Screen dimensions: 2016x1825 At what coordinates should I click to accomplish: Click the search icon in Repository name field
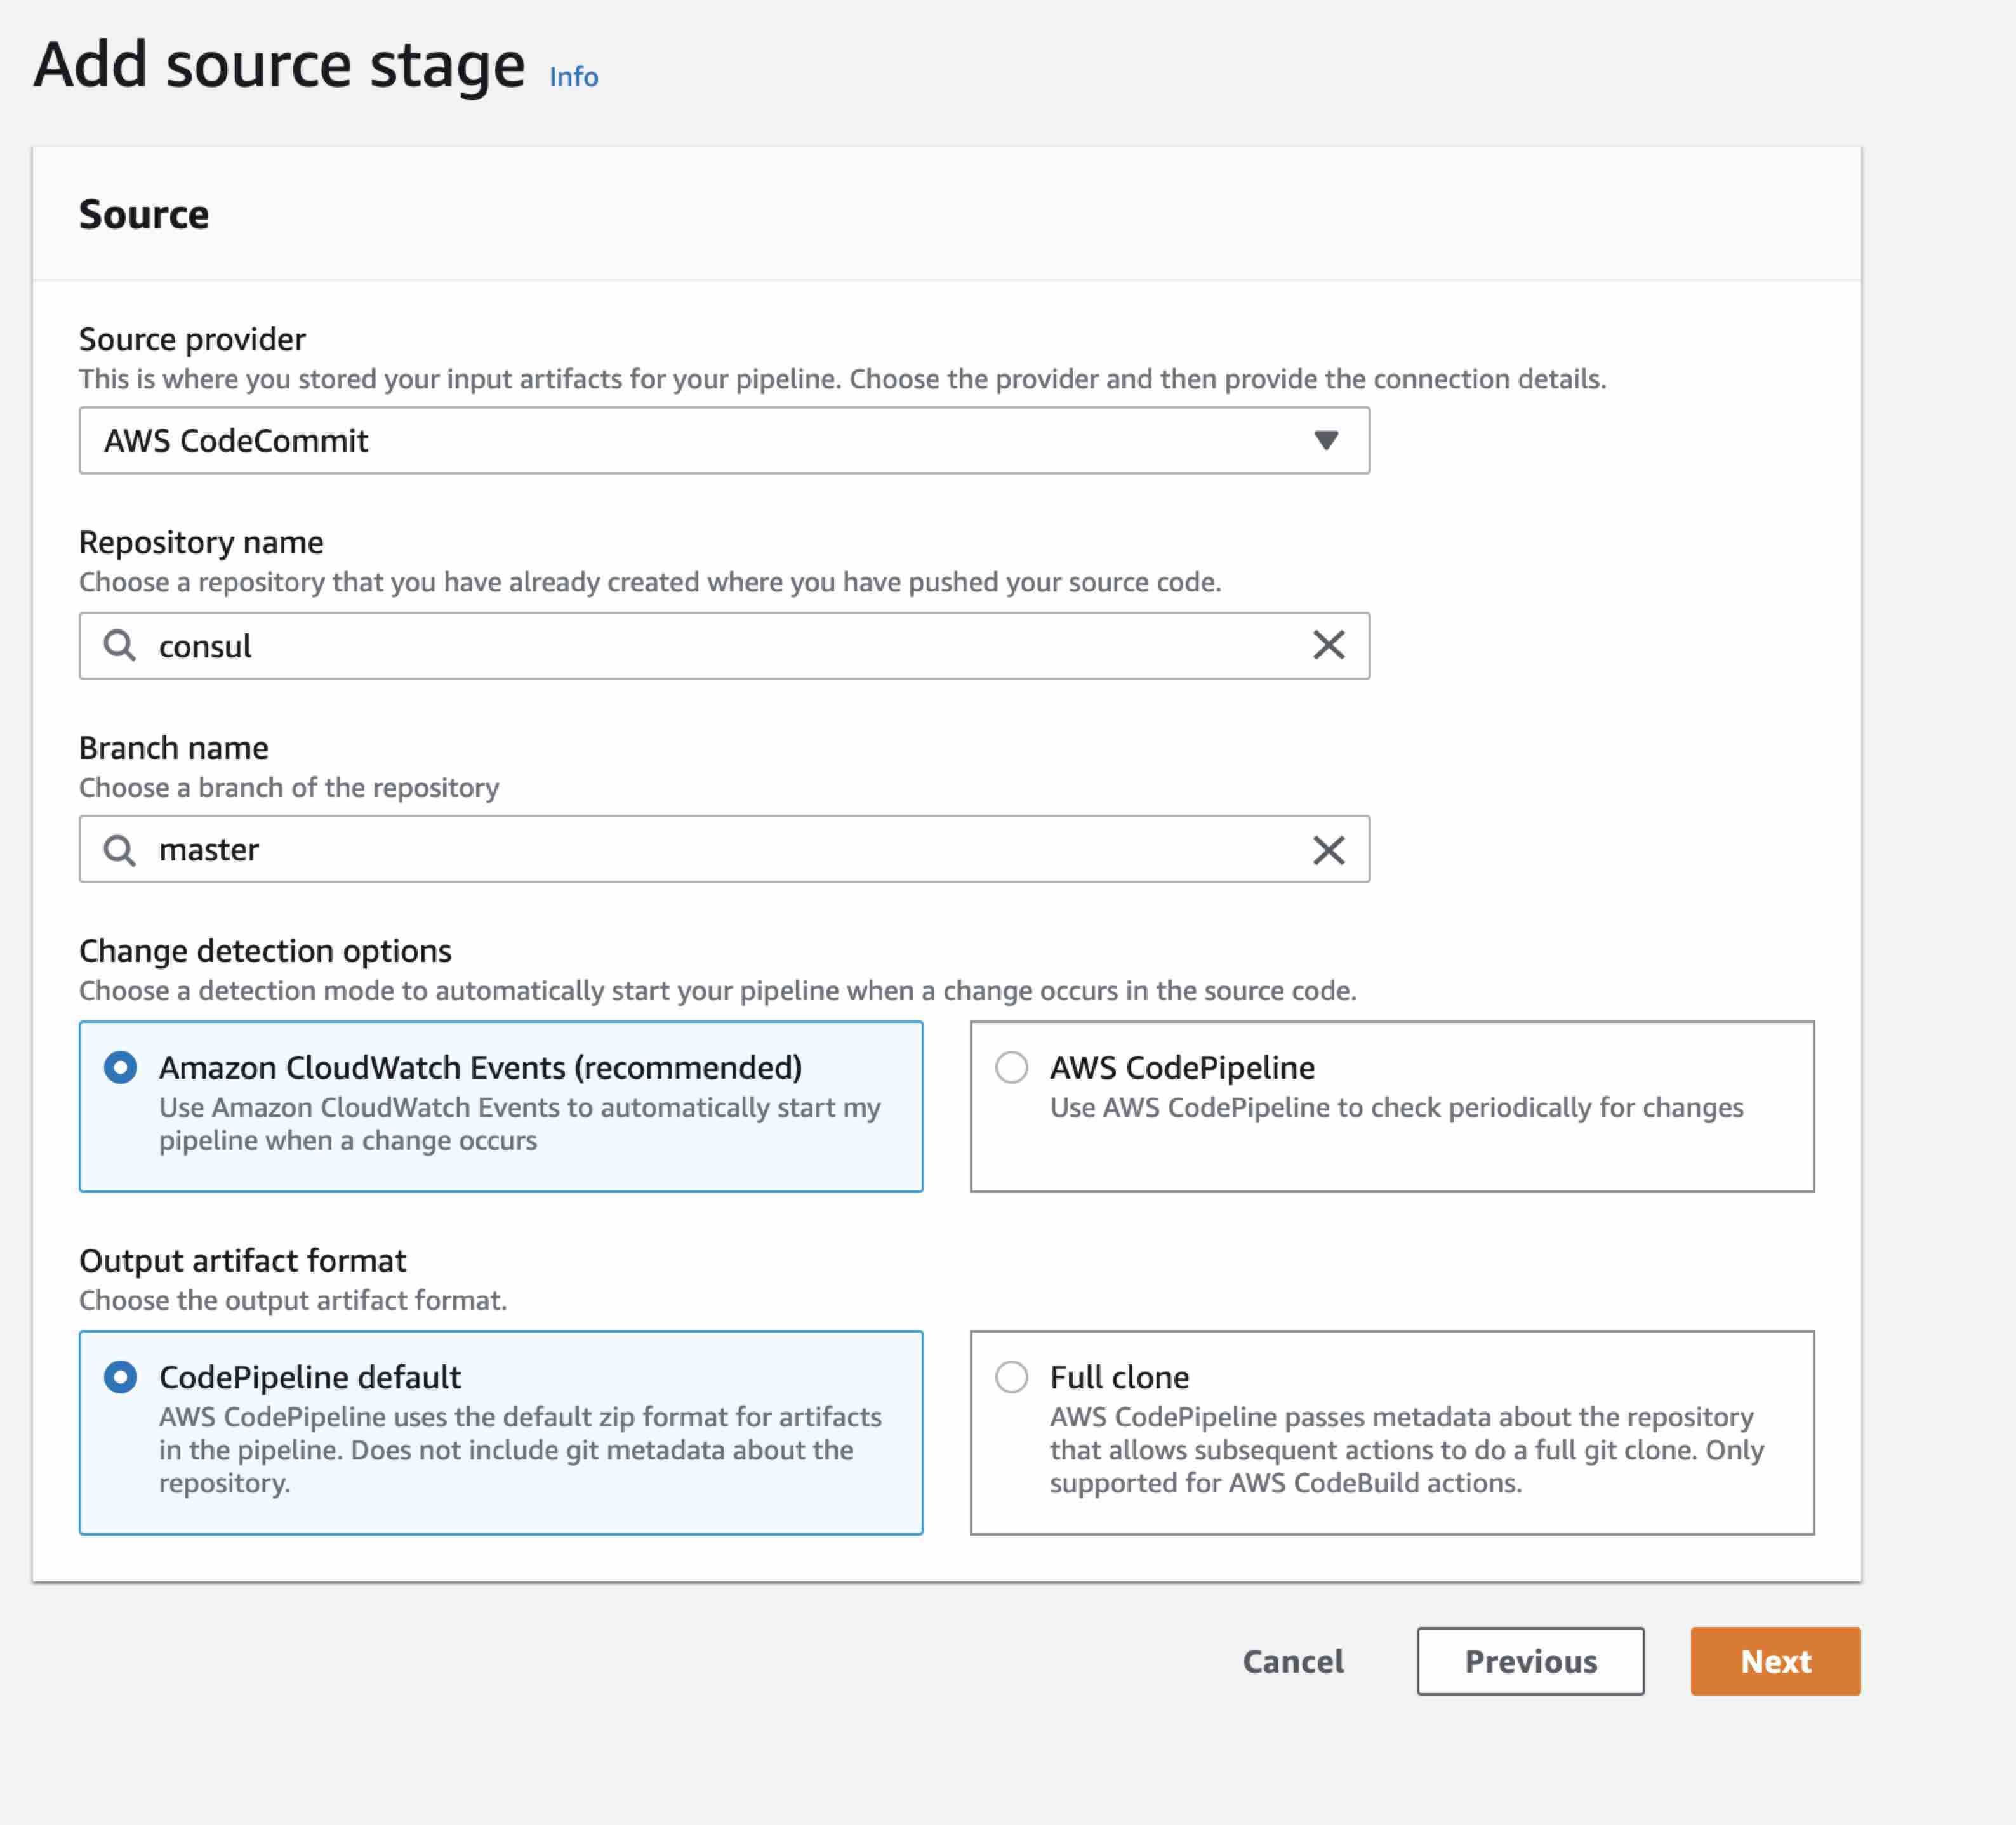120,645
